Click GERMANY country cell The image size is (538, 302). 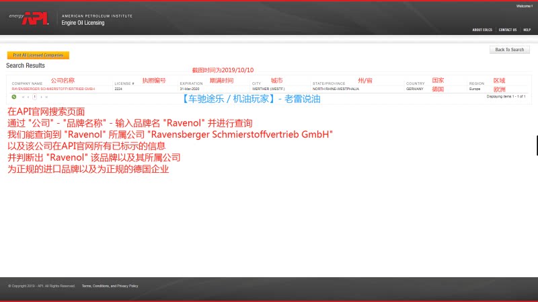point(414,89)
